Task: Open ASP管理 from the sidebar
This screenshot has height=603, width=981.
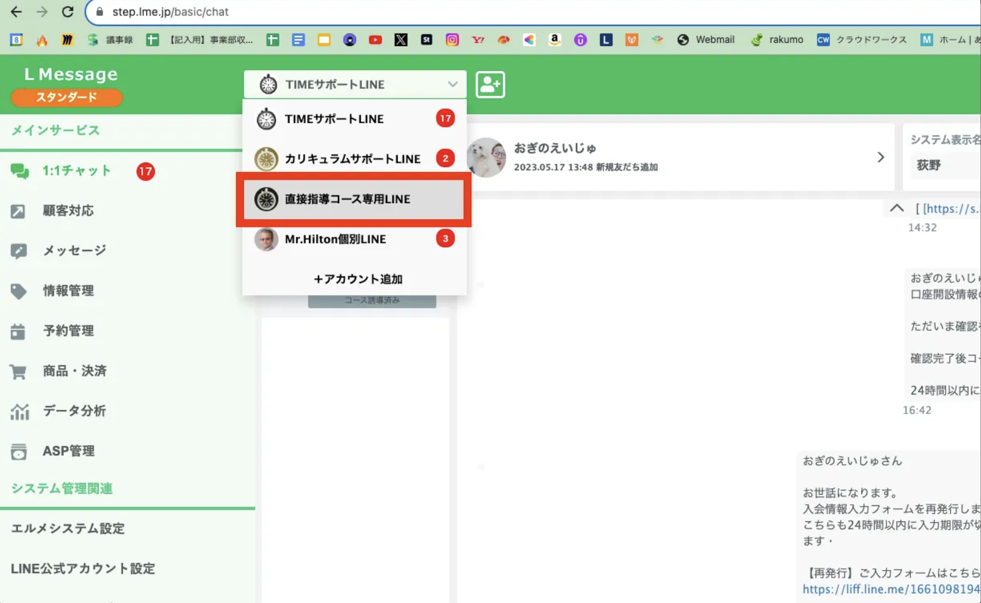Action: click(x=68, y=451)
